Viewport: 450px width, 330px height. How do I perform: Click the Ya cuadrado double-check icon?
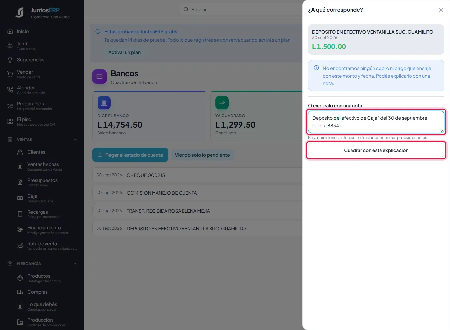[x=222, y=103]
